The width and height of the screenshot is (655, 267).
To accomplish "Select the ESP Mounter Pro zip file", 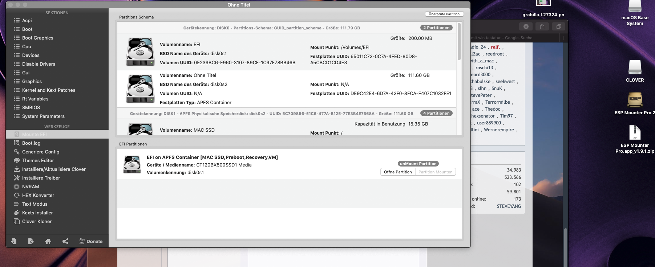I will pos(635,139).
